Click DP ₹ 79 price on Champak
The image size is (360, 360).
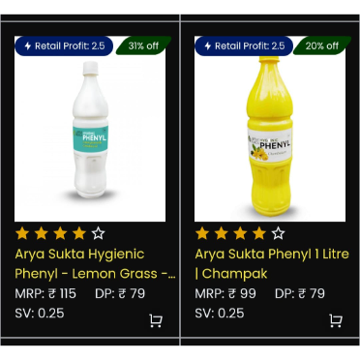click(300, 293)
